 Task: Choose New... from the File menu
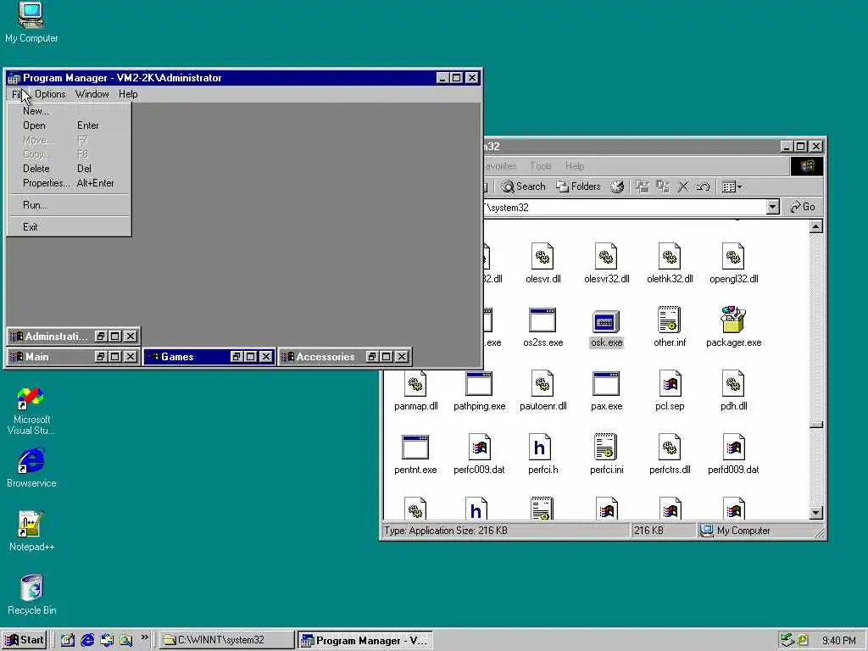69,111
